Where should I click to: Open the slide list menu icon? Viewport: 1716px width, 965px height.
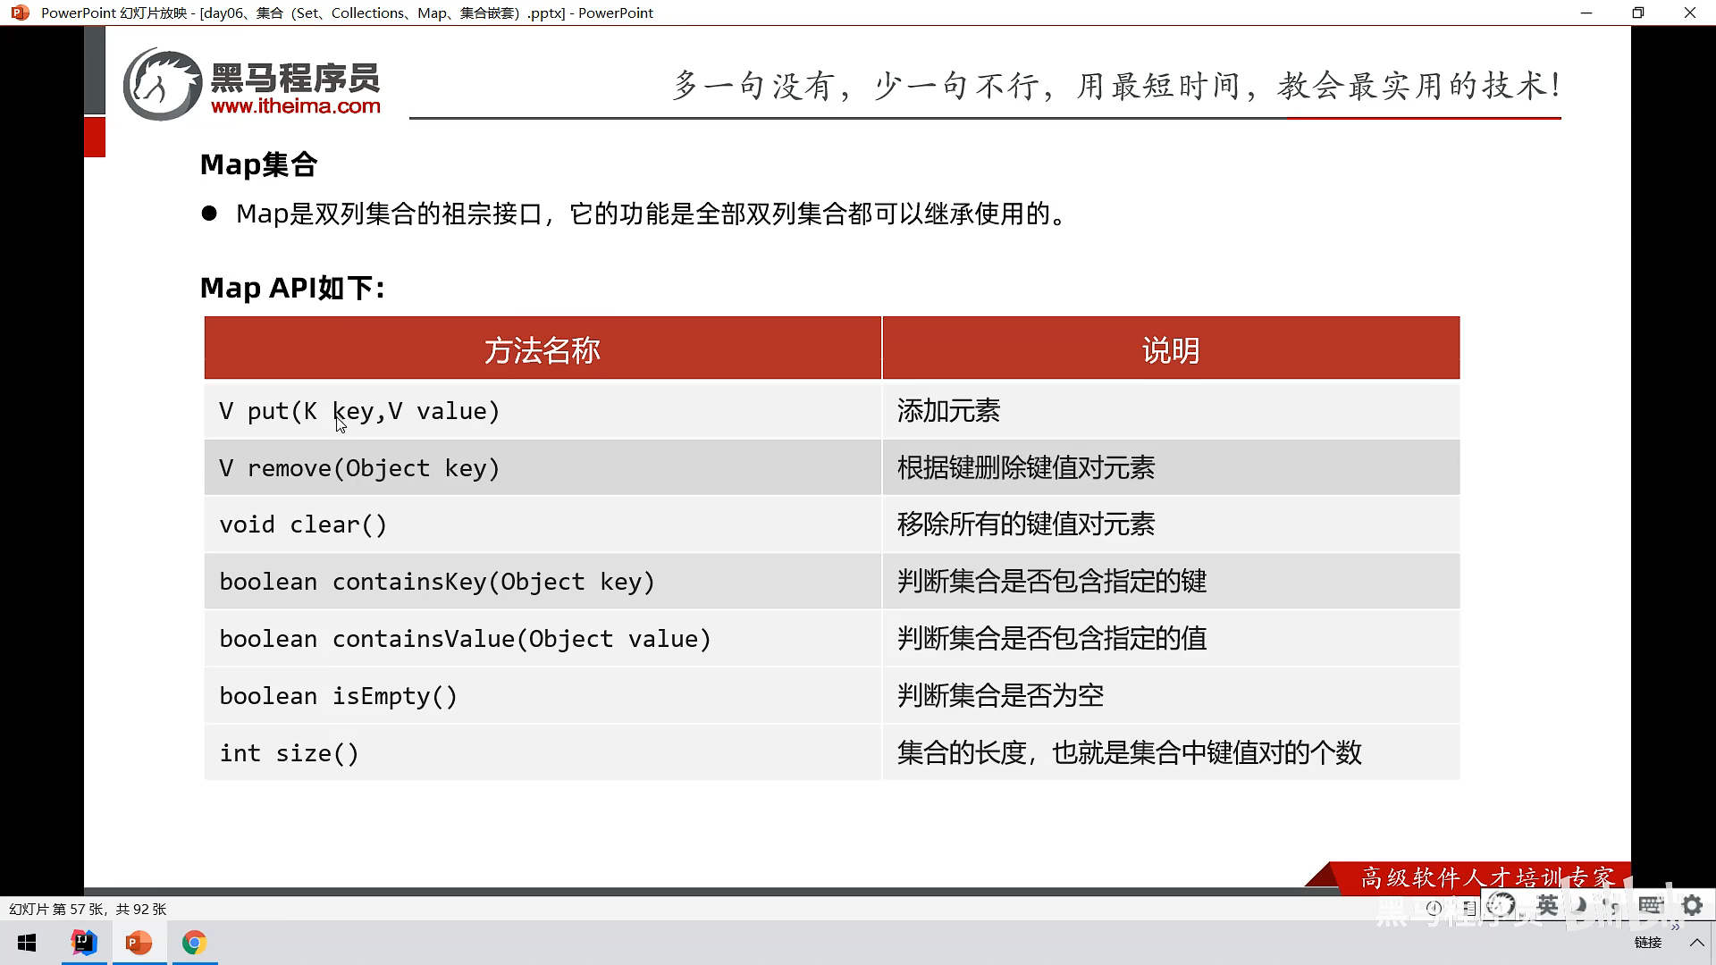1469,908
